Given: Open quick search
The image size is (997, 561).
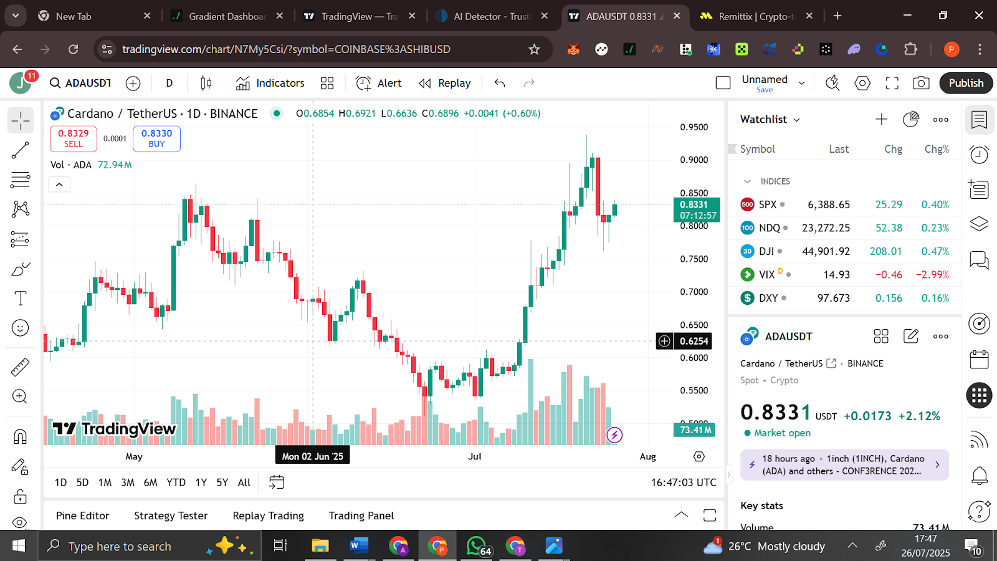Looking at the screenshot, I should click(x=832, y=83).
